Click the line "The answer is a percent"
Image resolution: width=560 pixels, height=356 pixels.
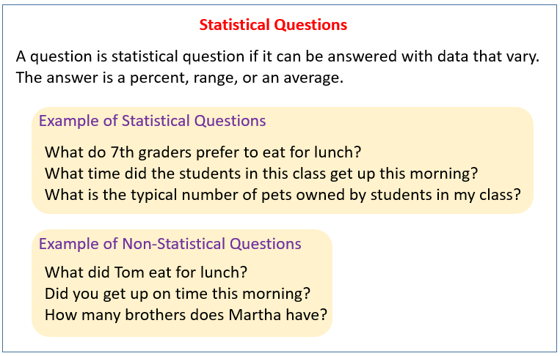[x=179, y=78]
